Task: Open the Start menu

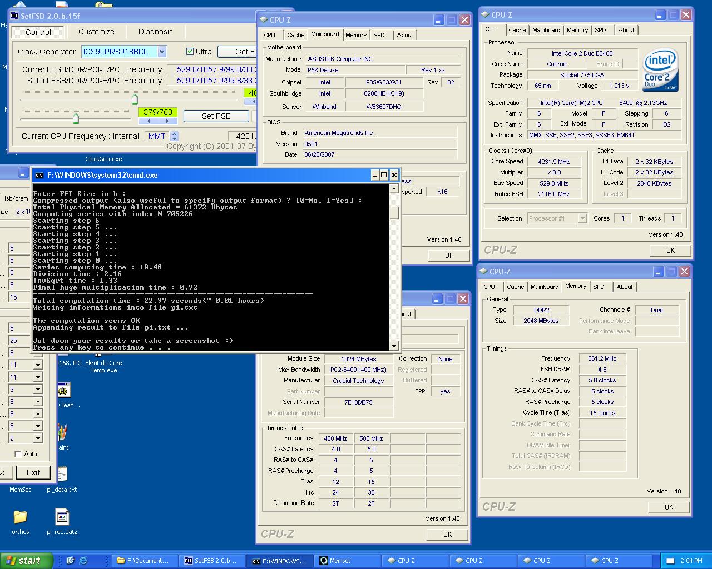Action: [x=26, y=561]
